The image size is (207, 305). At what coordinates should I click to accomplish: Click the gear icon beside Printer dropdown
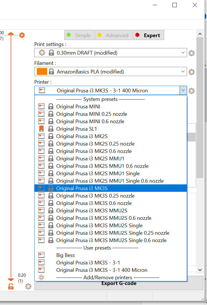point(192,91)
